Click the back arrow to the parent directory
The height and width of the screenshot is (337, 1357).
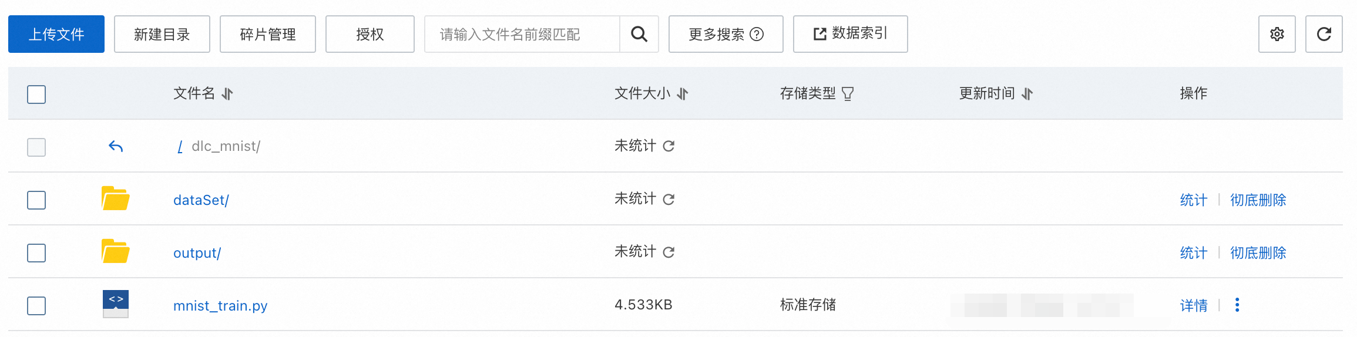pyautogui.click(x=116, y=146)
